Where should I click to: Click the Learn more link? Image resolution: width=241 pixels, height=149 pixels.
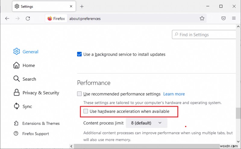pos(174,94)
